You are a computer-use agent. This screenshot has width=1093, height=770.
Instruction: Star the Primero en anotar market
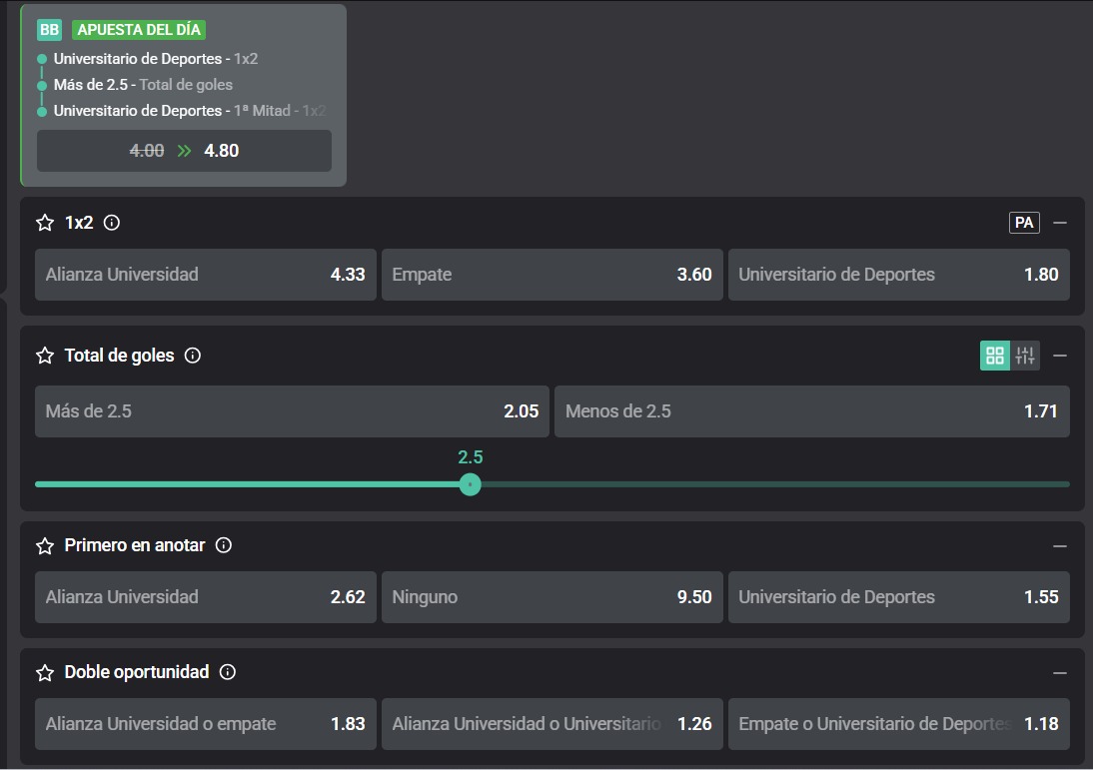tap(45, 545)
